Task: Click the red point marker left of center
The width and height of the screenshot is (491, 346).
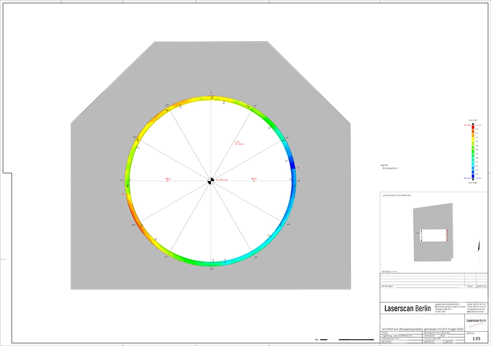Action: [168, 181]
